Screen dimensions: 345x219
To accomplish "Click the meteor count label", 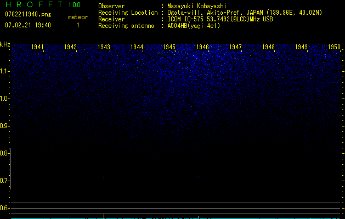I will pos(78,17).
